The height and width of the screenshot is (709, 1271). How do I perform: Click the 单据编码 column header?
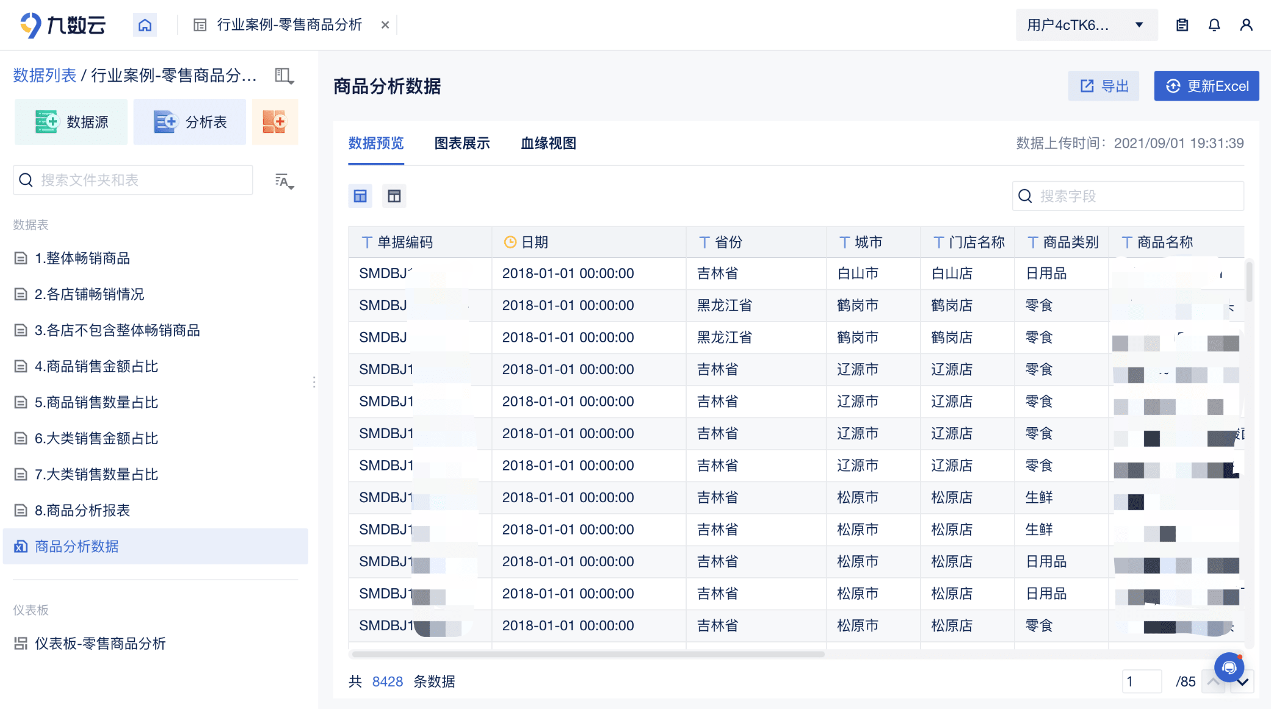[x=421, y=242]
